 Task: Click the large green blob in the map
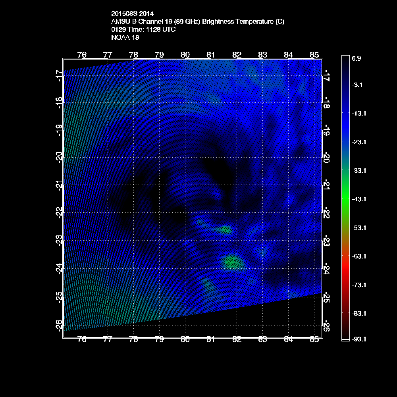[232, 262]
